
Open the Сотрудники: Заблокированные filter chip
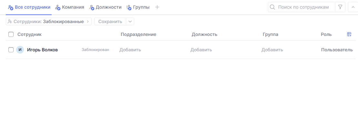(49, 21)
